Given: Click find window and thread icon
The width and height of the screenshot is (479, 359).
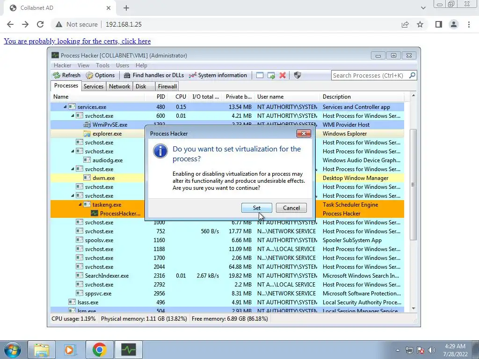Looking at the screenshot, I should [271, 75].
